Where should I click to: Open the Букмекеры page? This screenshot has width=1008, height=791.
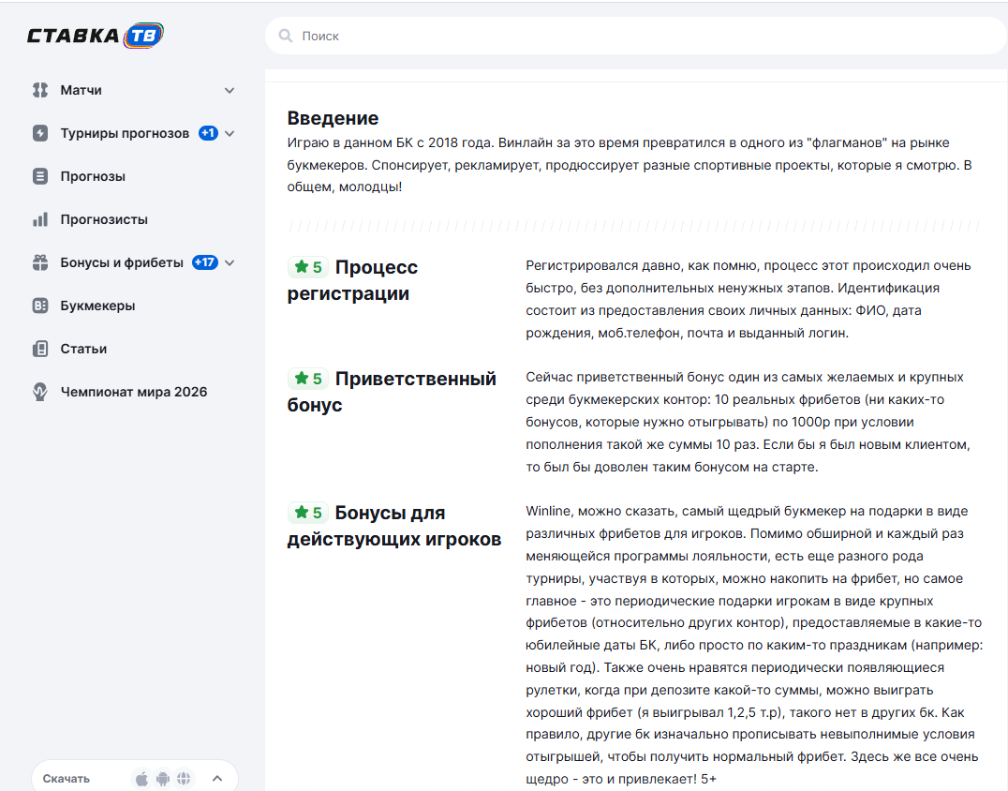click(x=97, y=306)
